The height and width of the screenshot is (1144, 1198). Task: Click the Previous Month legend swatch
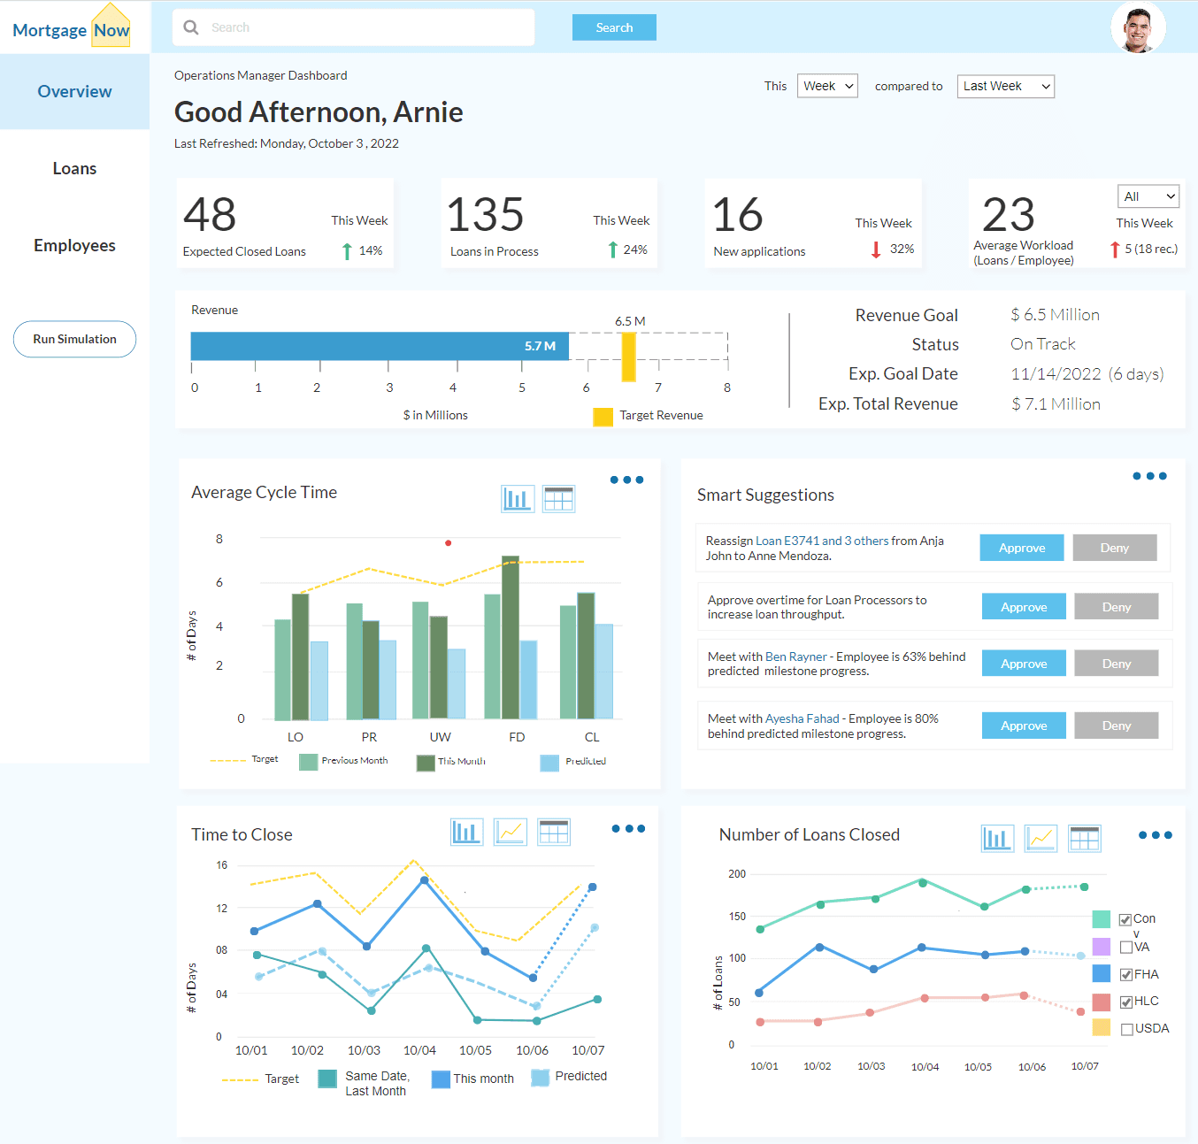pos(308,762)
